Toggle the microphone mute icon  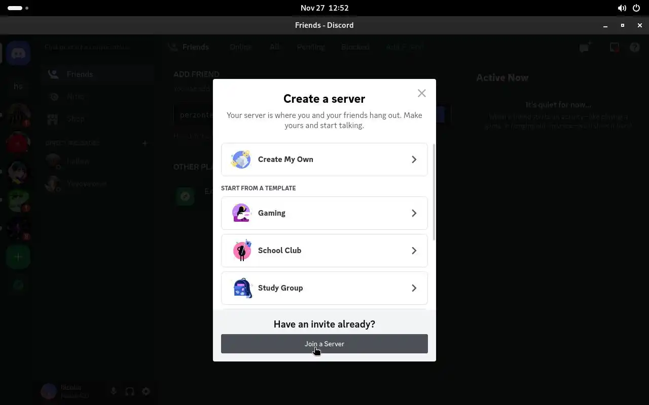click(x=114, y=391)
